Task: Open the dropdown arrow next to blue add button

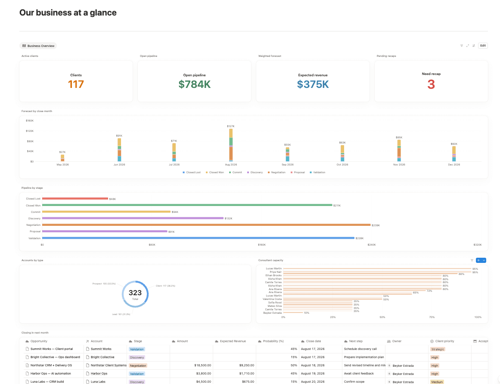Action: (x=484, y=260)
